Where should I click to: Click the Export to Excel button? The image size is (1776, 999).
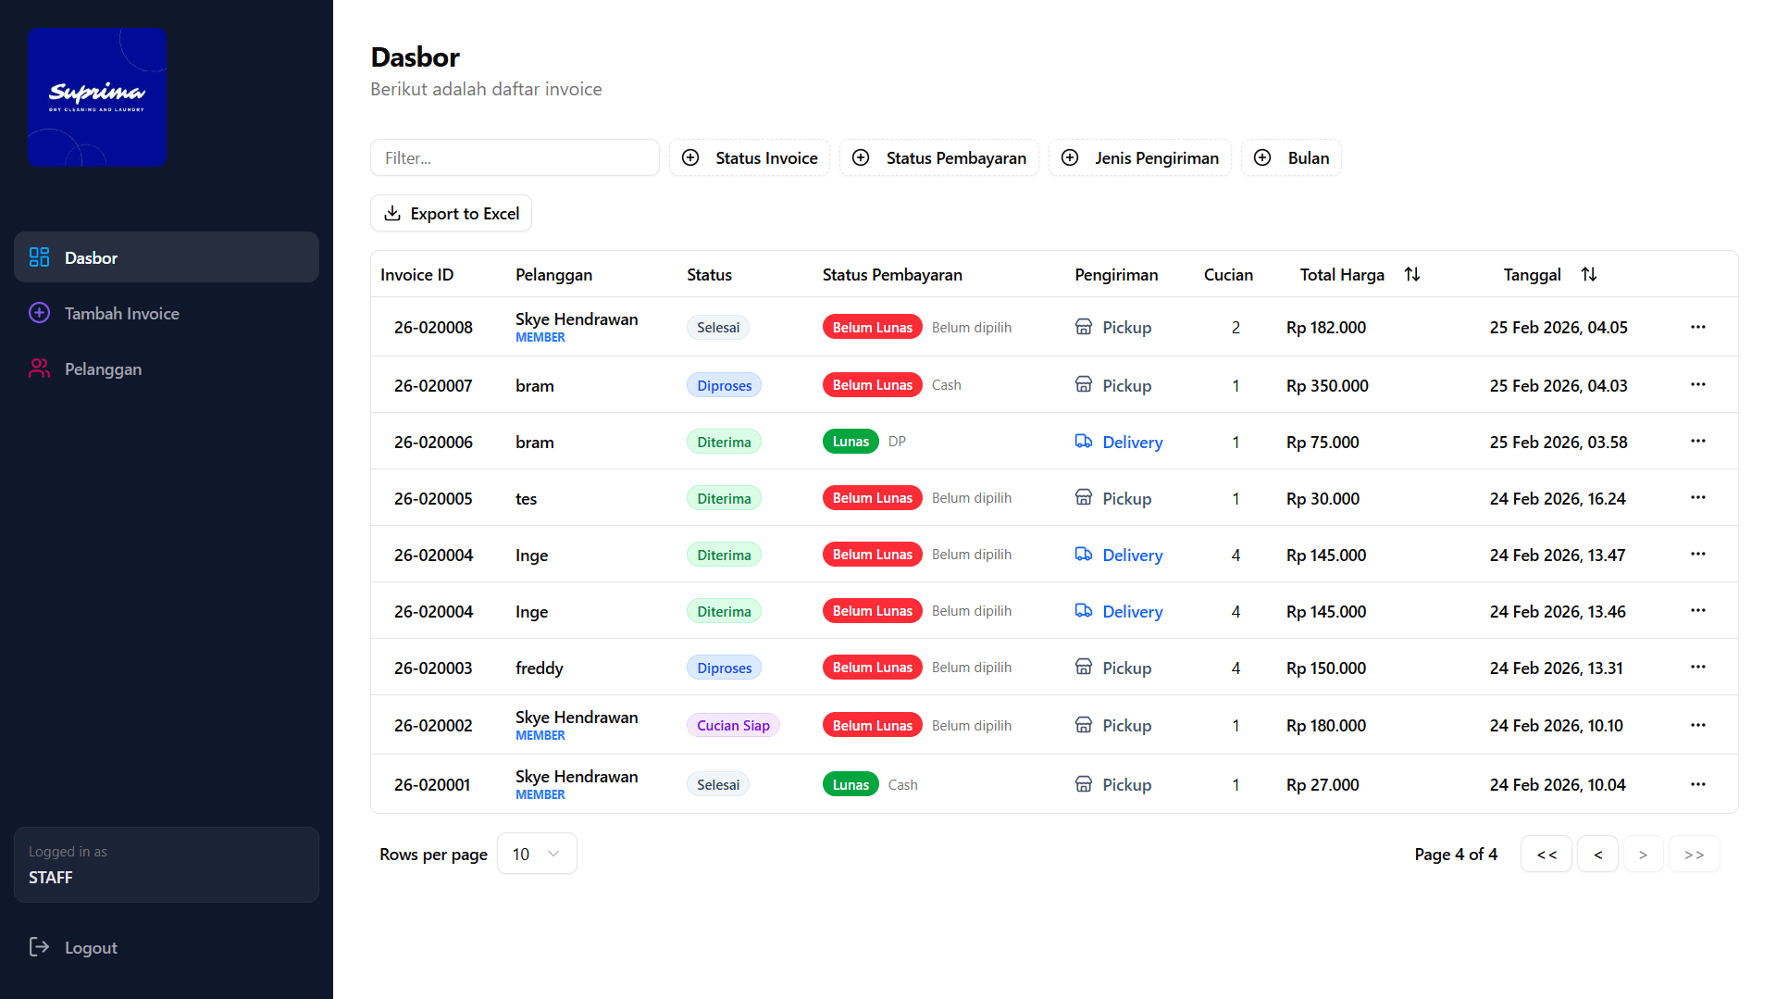pos(451,213)
